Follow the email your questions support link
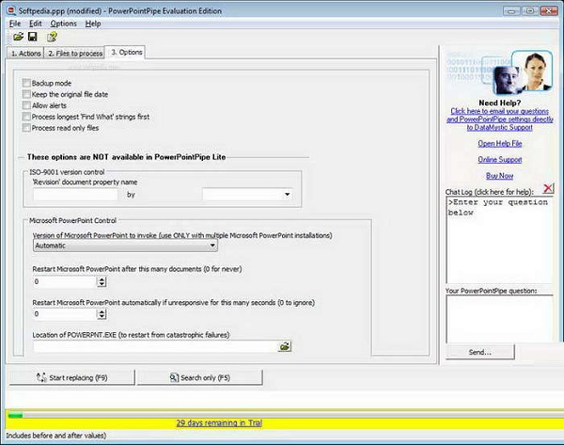 pyautogui.click(x=500, y=119)
